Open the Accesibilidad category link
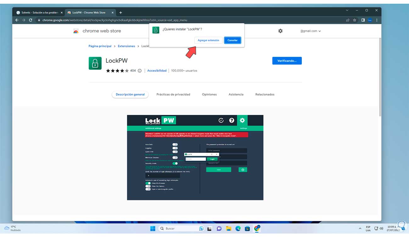 pyautogui.click(x=157, y=71)
